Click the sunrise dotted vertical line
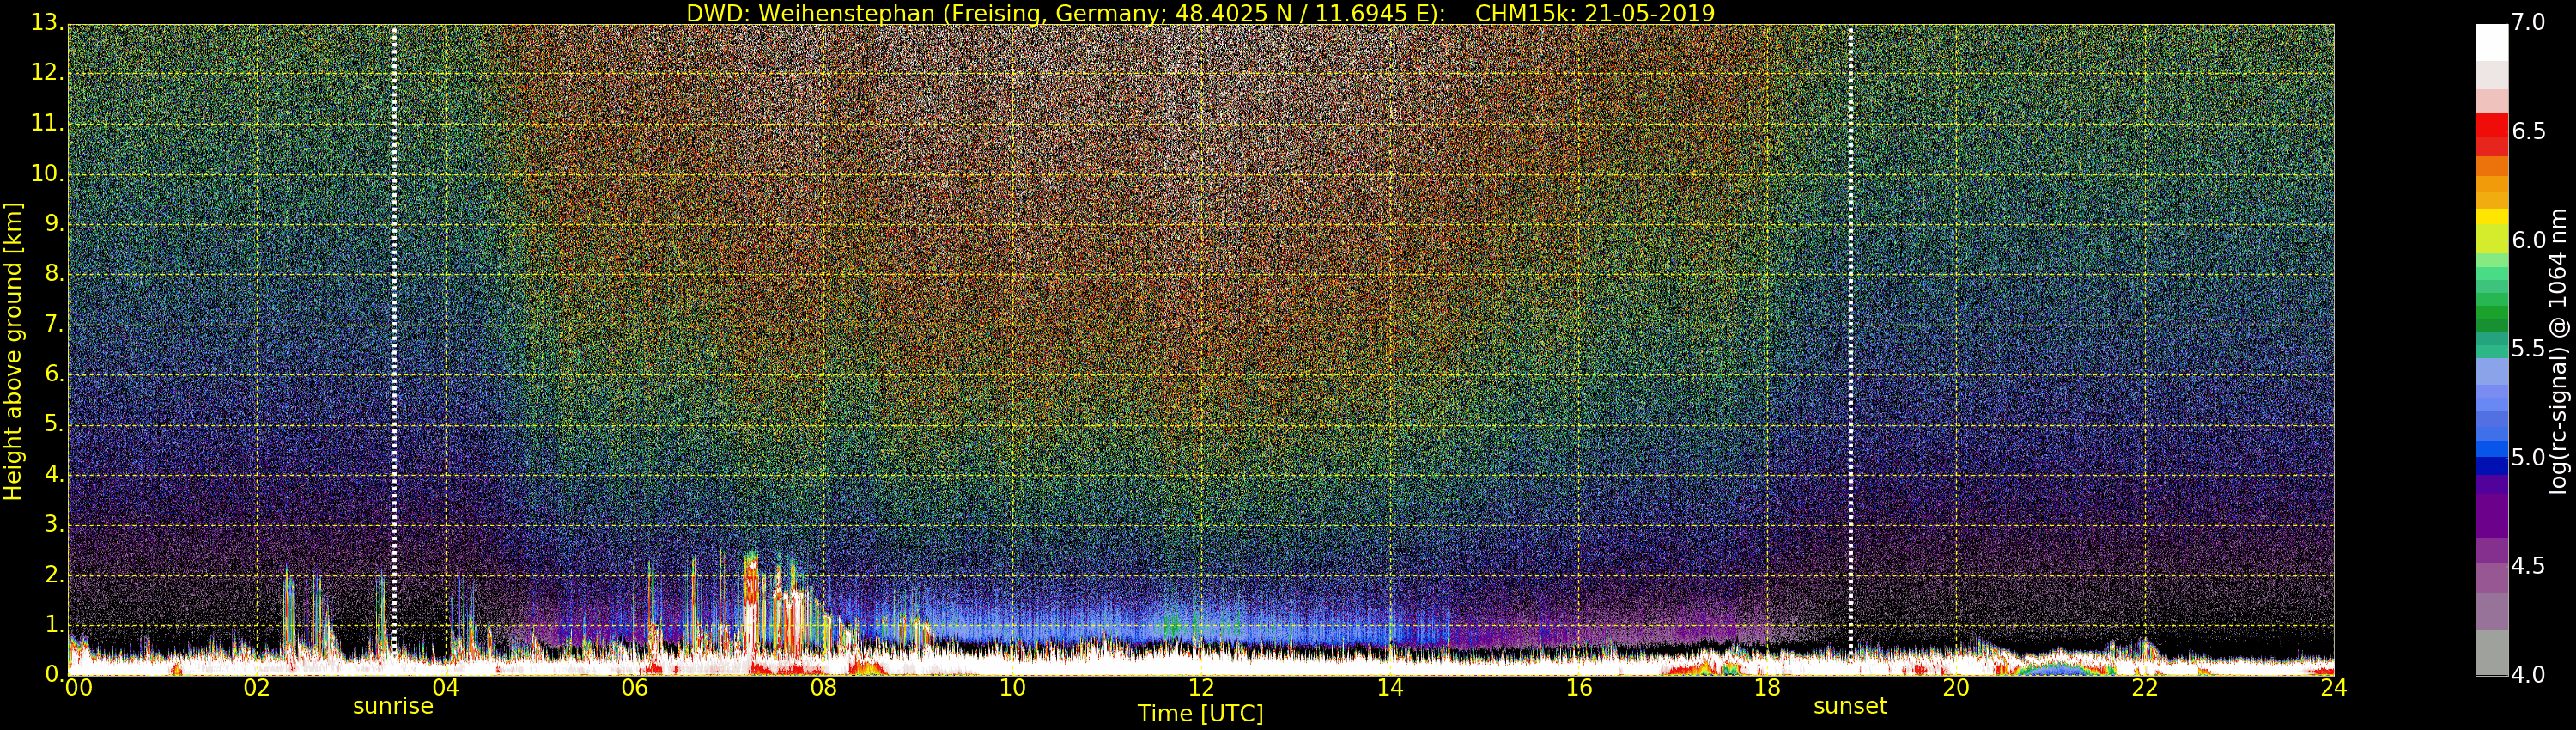Screen dimensions: 2576x730 point(394,340)
